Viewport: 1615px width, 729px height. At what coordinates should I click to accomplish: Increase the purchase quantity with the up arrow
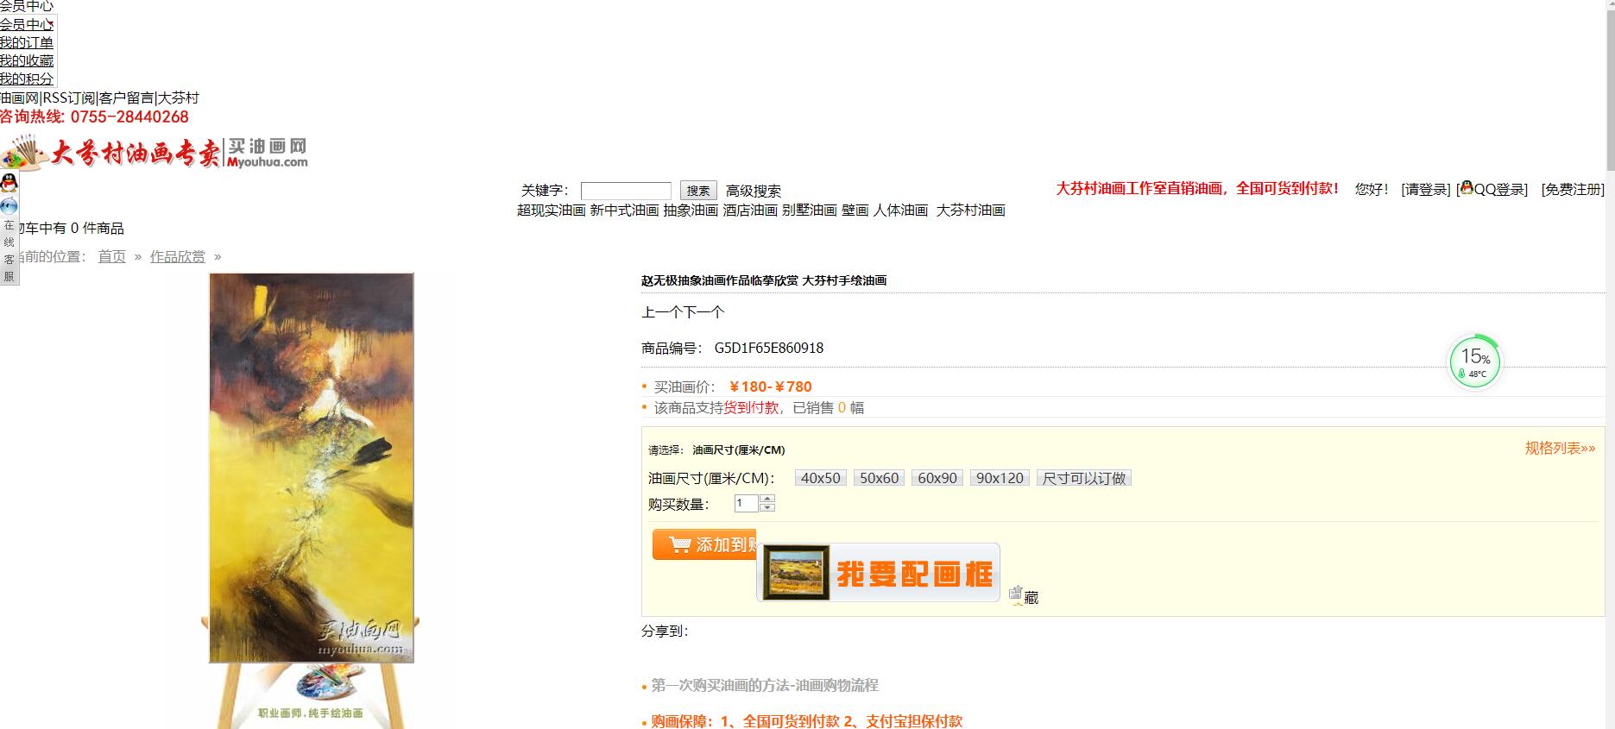tap(767, 499)
